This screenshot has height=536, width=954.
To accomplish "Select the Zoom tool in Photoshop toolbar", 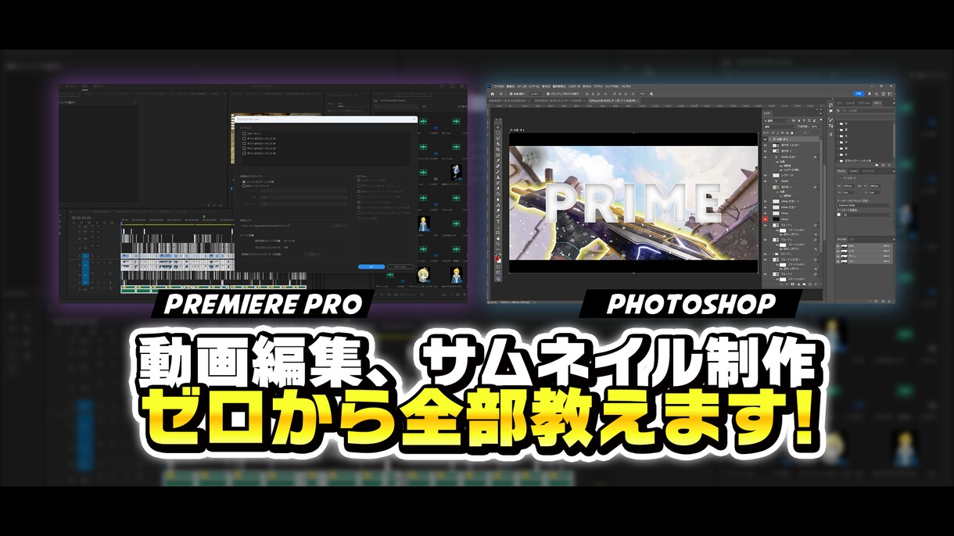I will click(x=498, y=244).
